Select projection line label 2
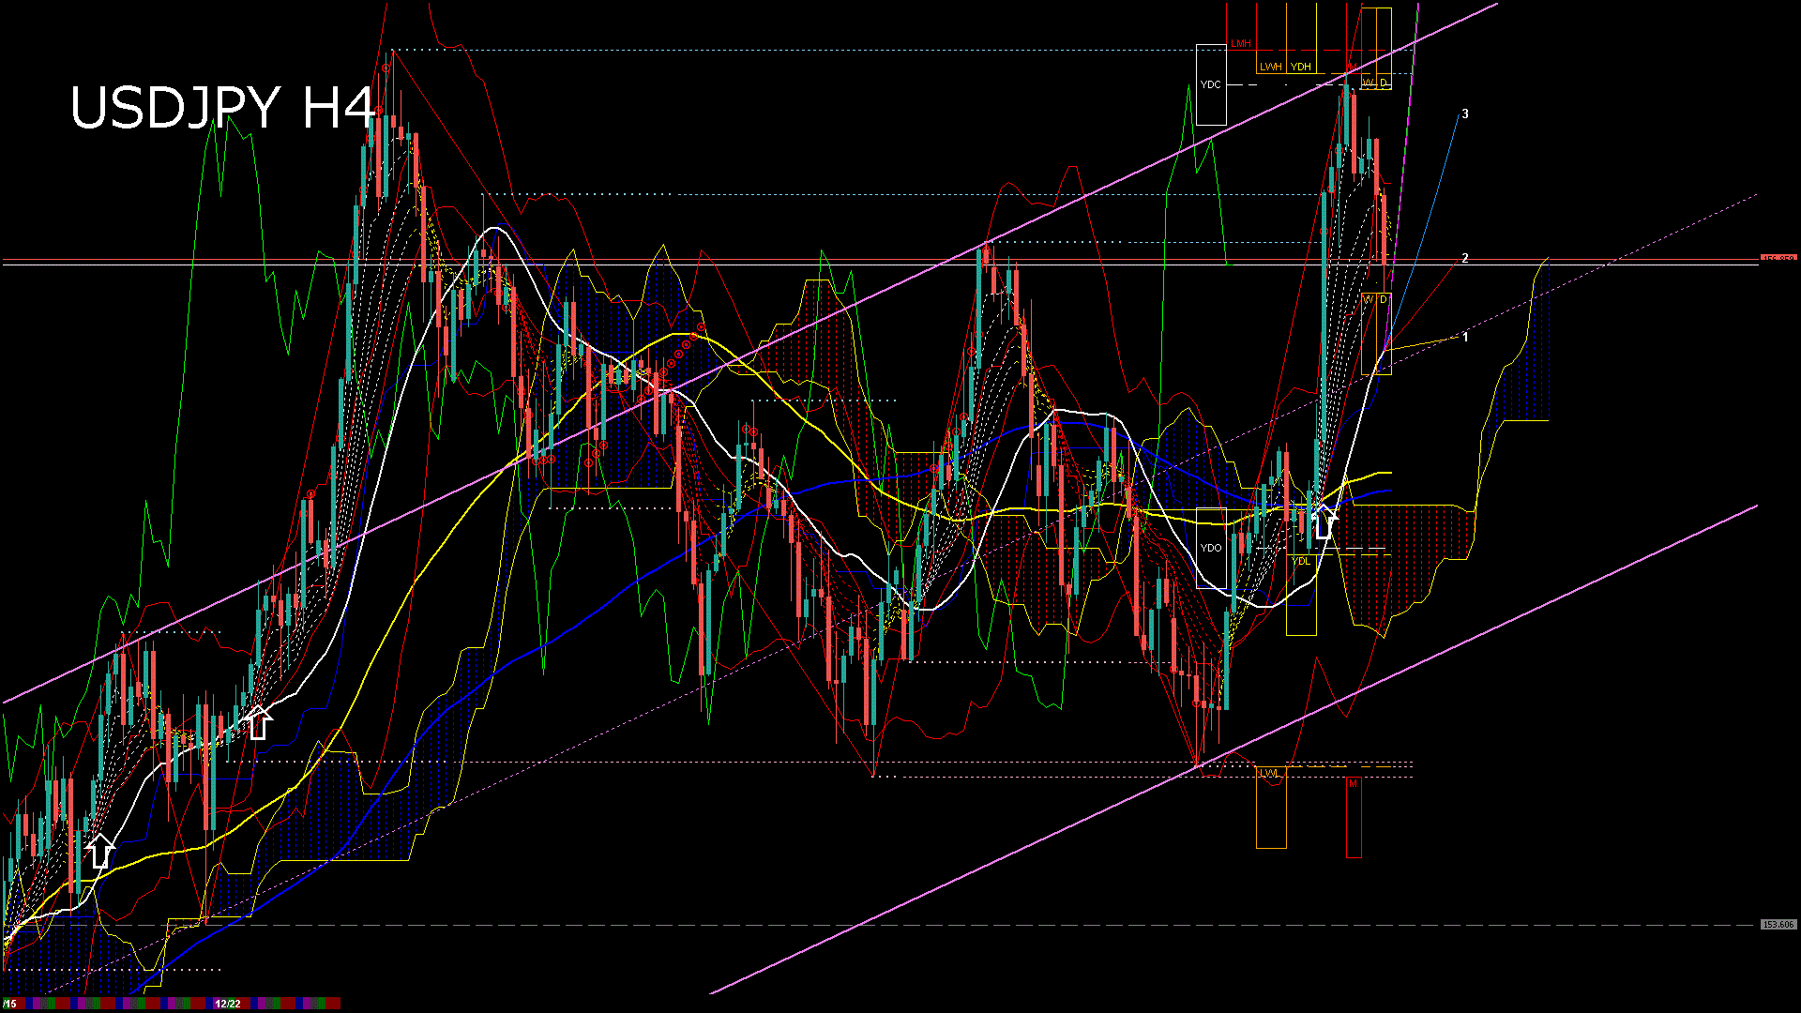Viewport: 1801px width, 1013px height. point(1465,258)
